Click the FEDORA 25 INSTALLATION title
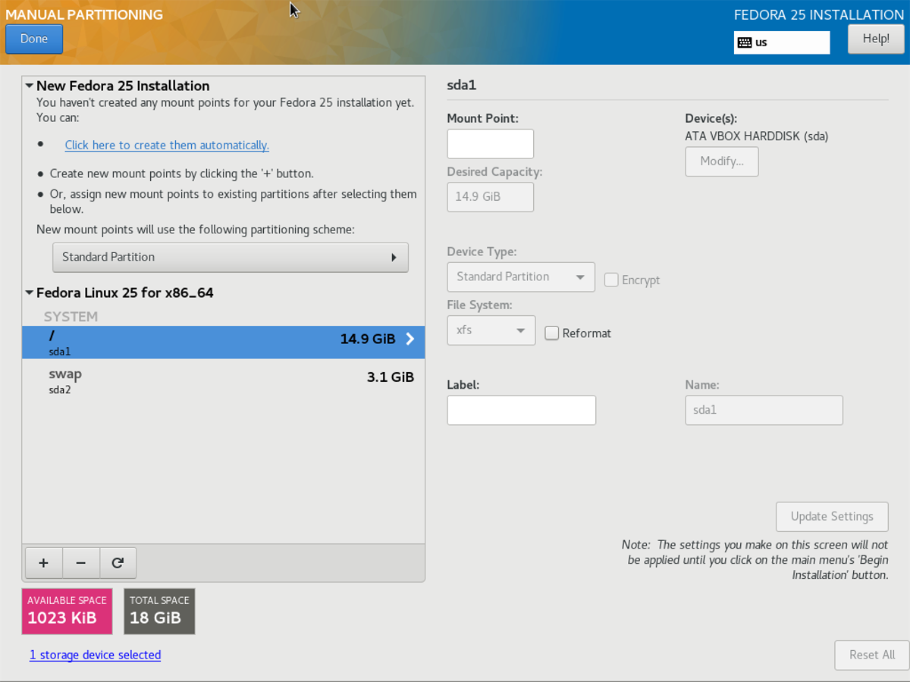This screenshot has width=910, height=682. click(819, 14)
